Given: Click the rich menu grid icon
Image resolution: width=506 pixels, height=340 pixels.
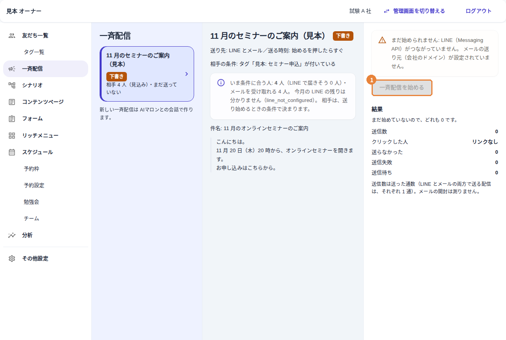Looking at the screenshot, I should click(x=12, y=136).
